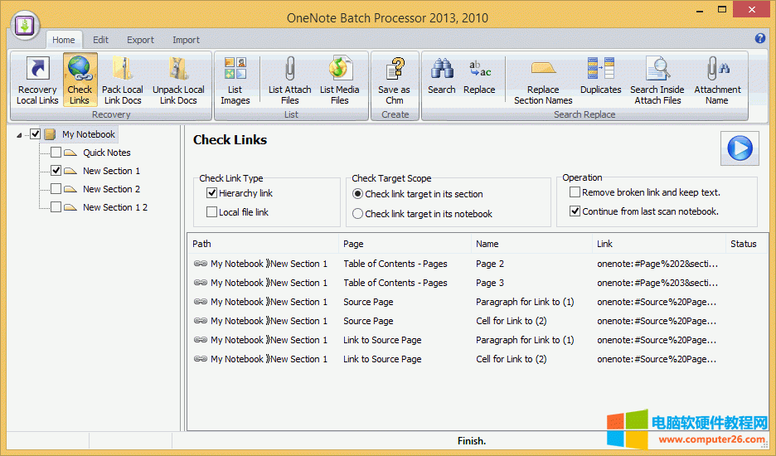Enable the Local file link checkbox

click(x=212, y=212)
